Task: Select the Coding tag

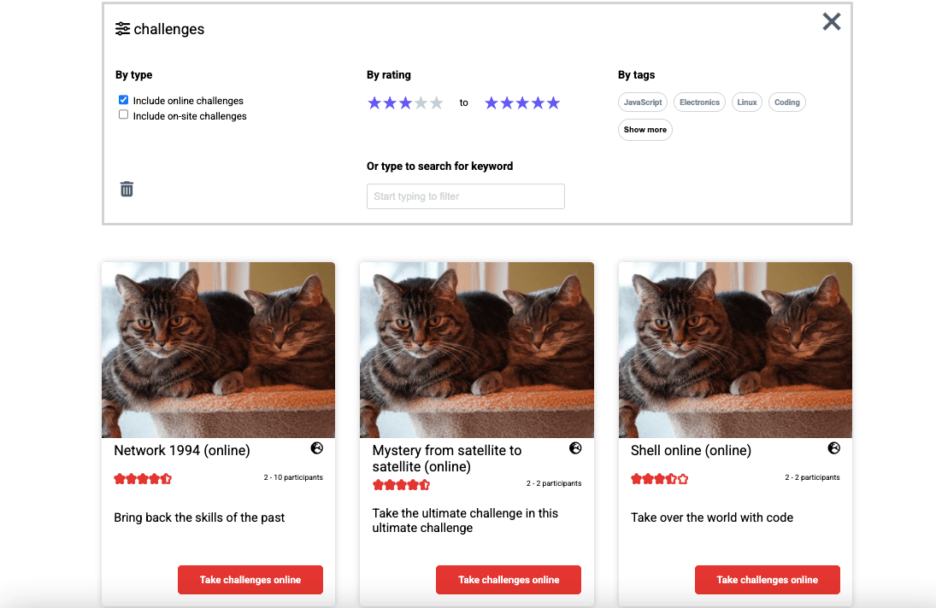Action: click(786, 102)
